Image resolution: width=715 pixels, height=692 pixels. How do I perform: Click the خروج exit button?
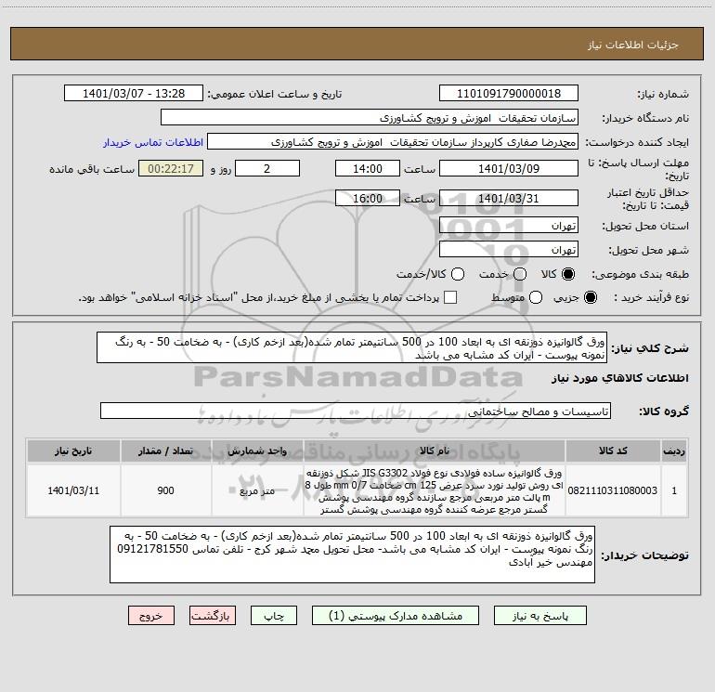(x=151, y=616)
